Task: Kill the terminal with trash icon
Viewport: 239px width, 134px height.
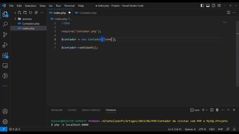Action: point(217,110)
